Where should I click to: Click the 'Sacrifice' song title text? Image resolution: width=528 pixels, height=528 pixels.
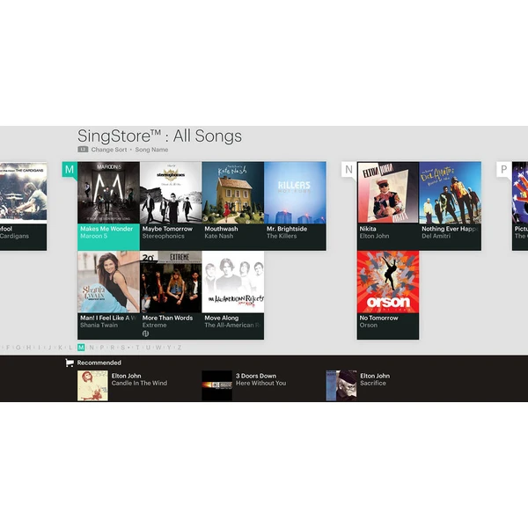(x=373, y=383)
